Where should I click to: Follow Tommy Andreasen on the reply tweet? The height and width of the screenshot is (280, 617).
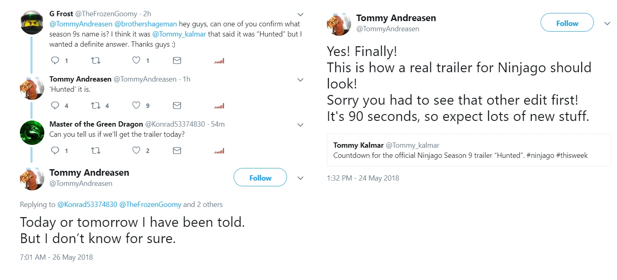coord(260,178)
